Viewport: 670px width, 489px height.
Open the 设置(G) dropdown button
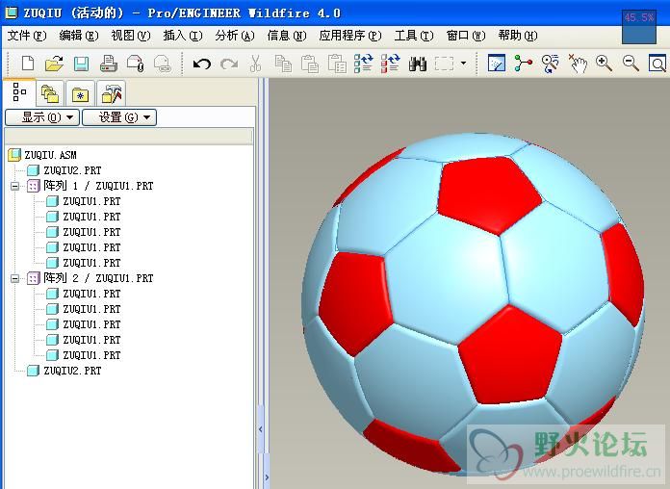[x=119, y=117]
